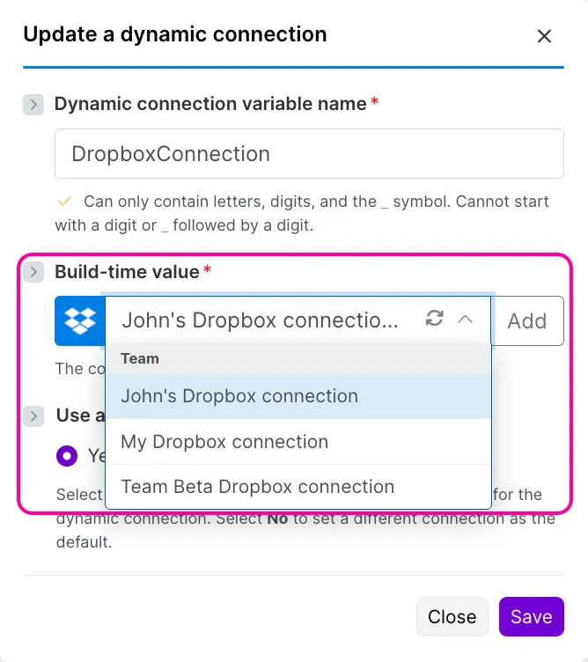
Task: Click the Add connection button
Action: [527, 320]
